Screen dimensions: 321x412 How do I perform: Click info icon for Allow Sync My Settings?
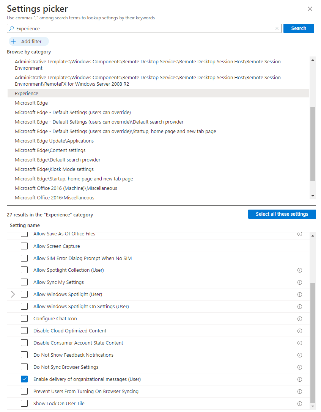pyautogui.click(x=299, y=282)
